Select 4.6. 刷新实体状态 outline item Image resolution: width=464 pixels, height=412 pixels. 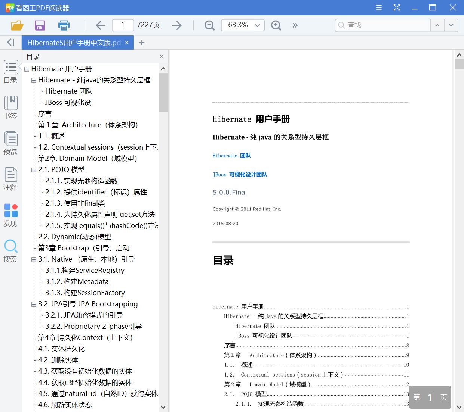click(x=65, y=405)
